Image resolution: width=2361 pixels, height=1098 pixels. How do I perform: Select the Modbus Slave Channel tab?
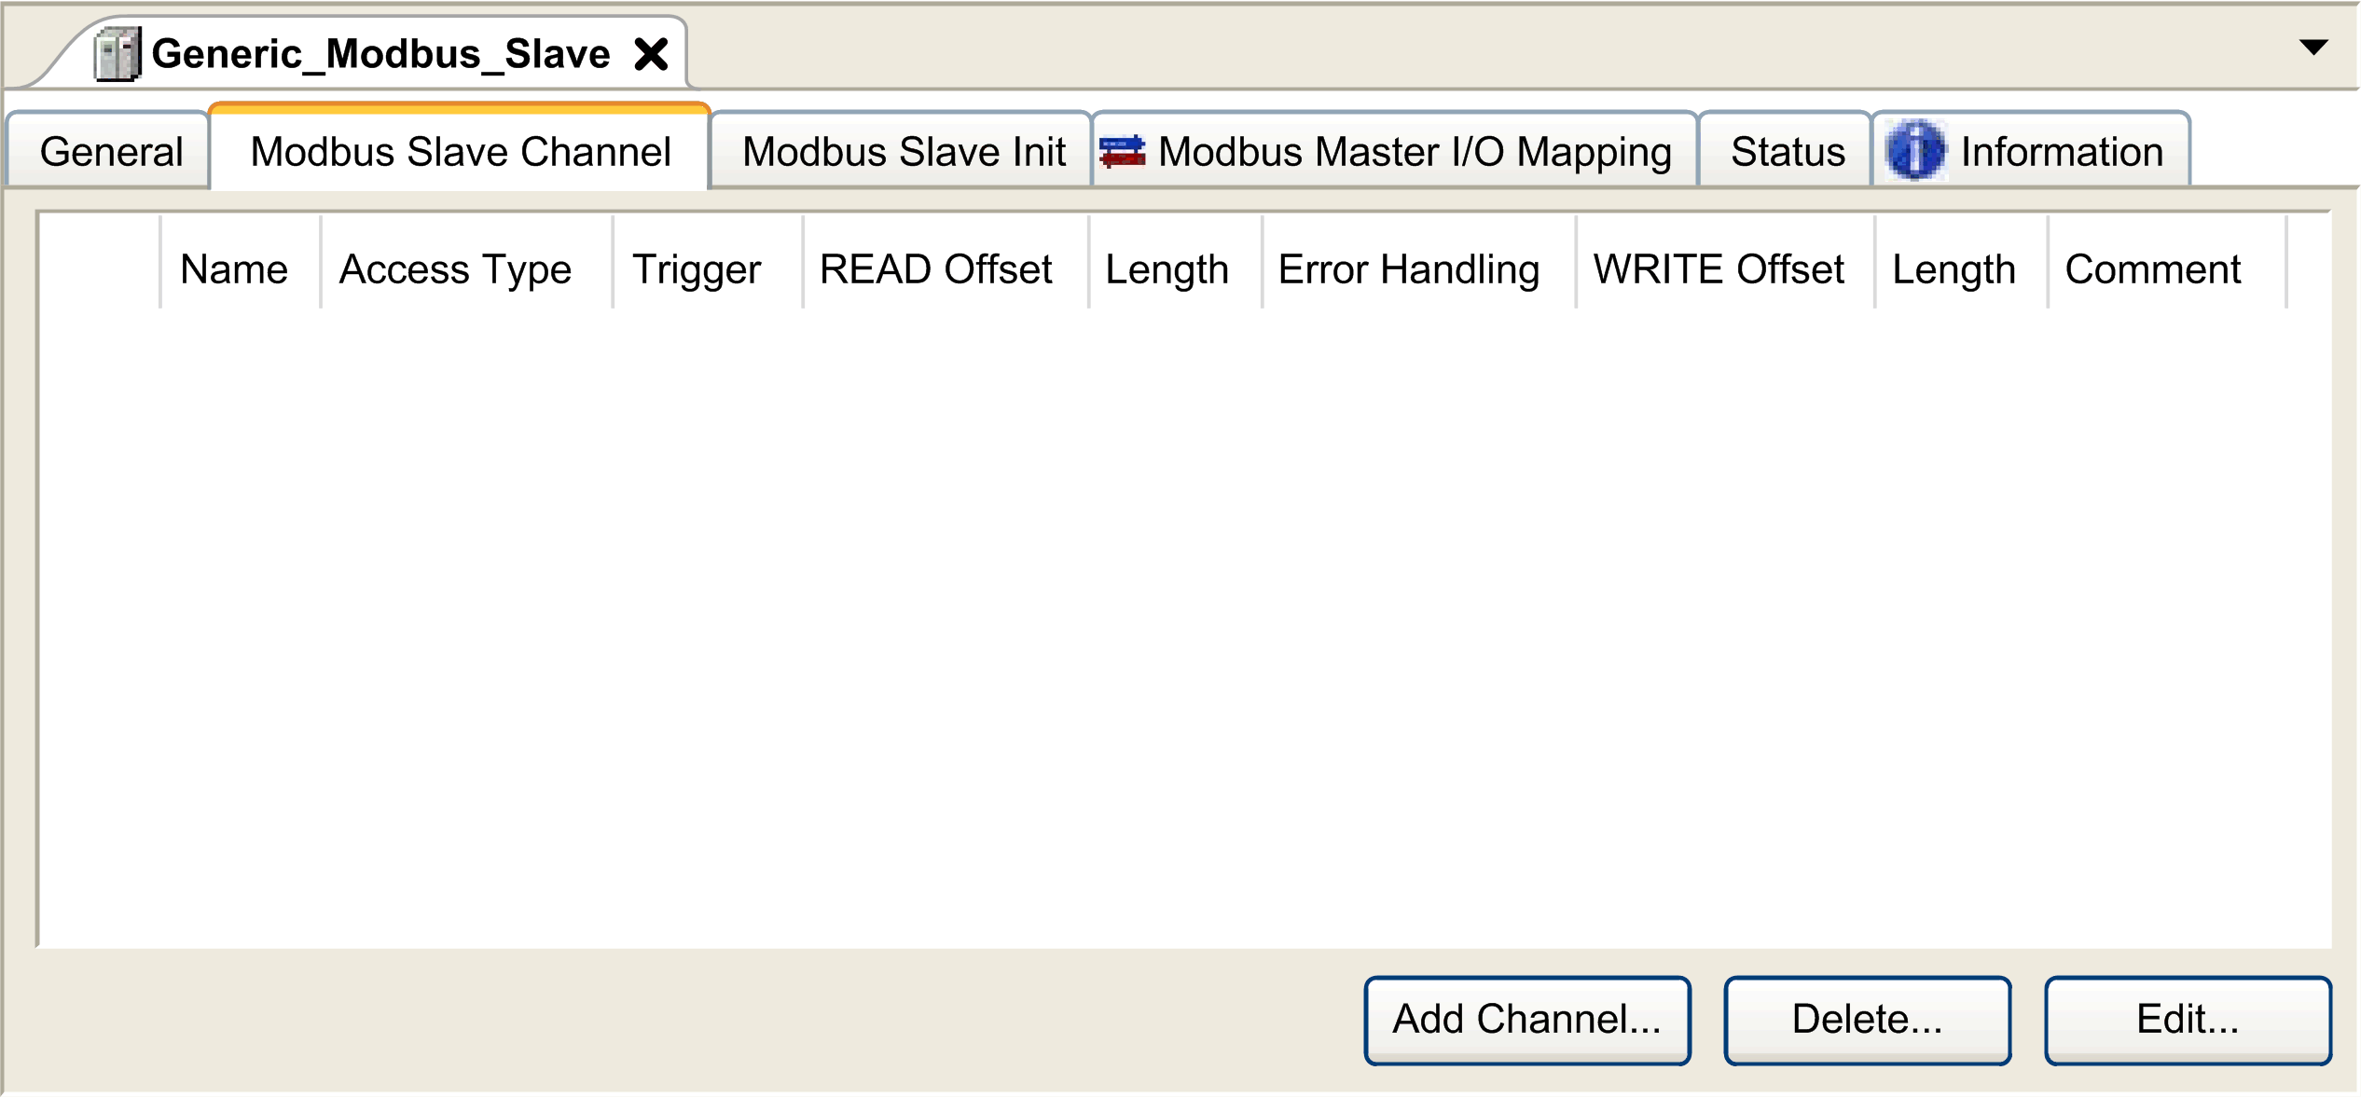click(x=459, y=150)
